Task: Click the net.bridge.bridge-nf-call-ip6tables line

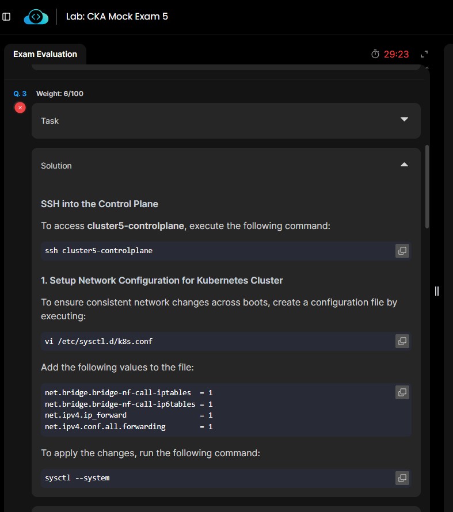Action: click(x=129, y=404)
